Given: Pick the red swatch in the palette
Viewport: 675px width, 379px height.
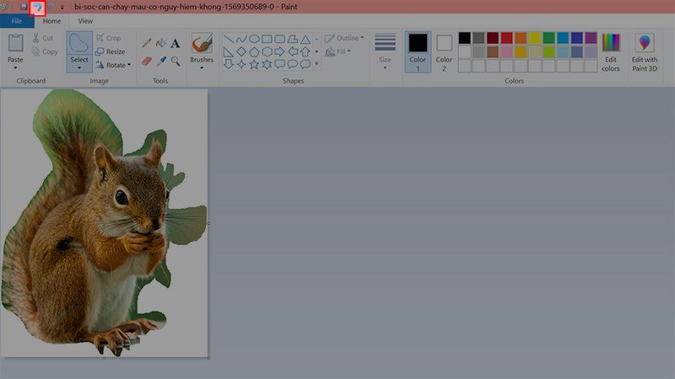Looking at the screenshot, I should 506,38.
